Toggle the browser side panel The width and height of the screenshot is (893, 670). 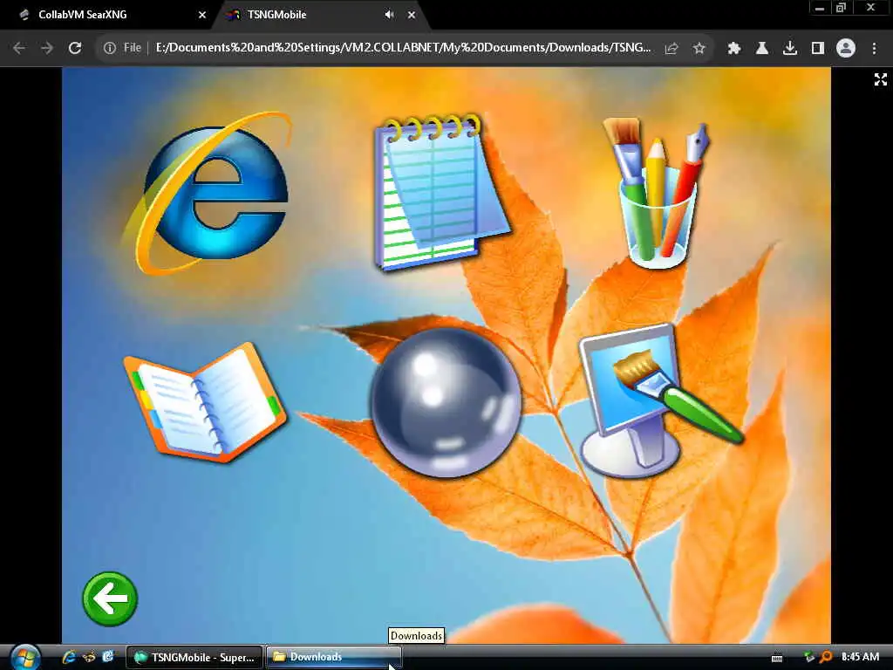[818, 49]
